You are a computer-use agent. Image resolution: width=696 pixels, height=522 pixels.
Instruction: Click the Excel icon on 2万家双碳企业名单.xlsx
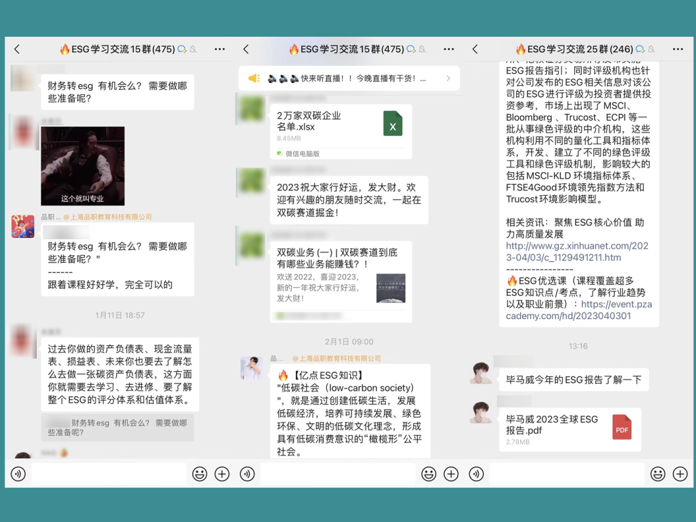[392, 124]
